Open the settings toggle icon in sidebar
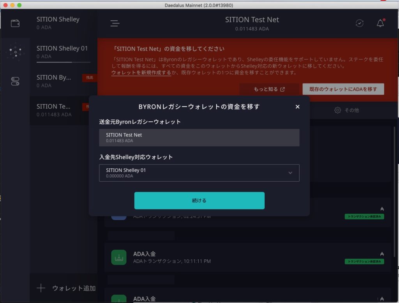The image size is (399, 303). 15,82
